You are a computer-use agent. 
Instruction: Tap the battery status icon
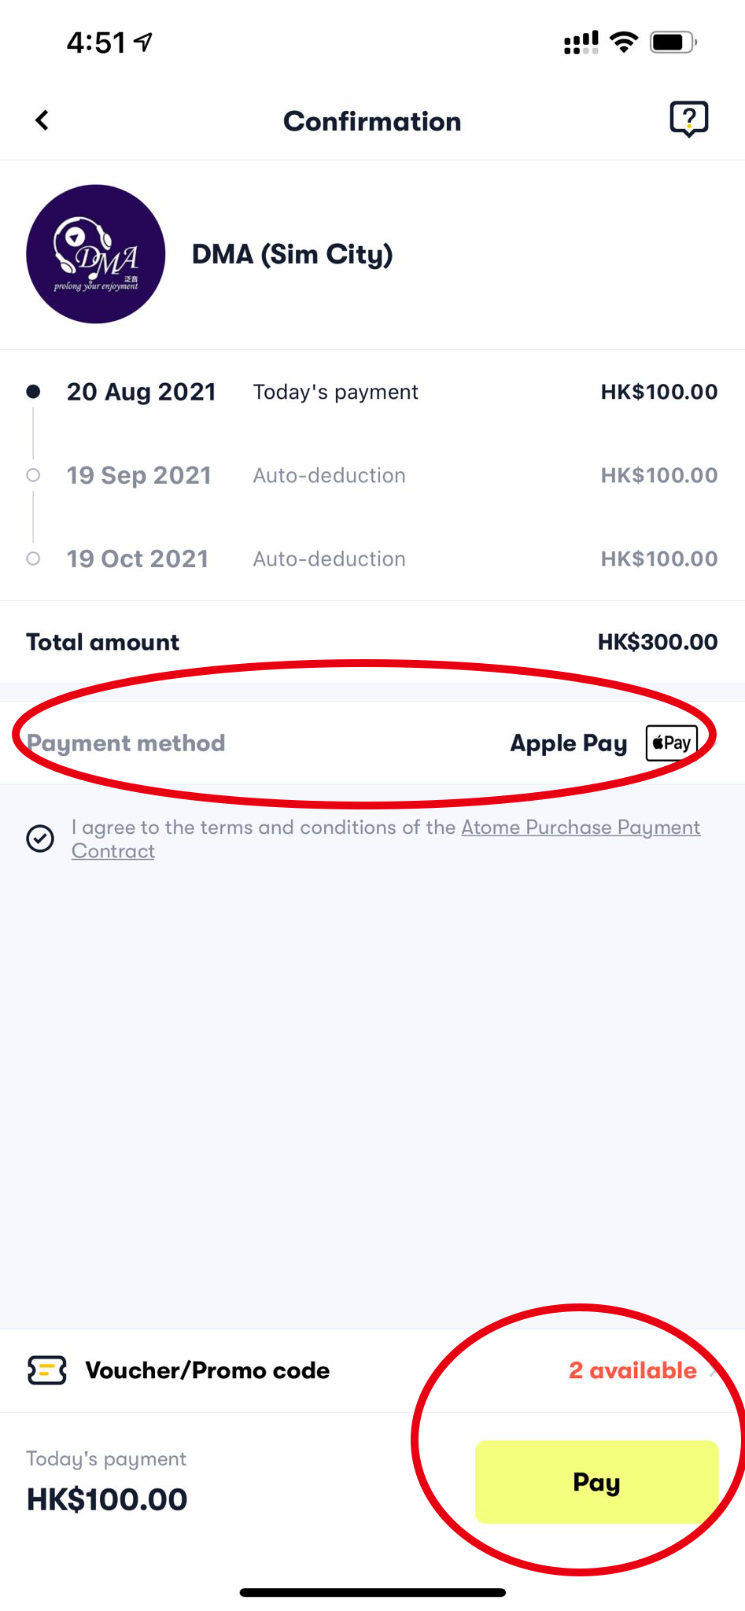(673, 42)
